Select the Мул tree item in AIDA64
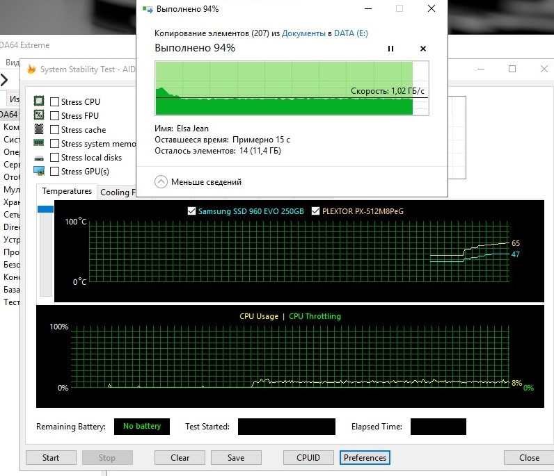This screenshot has width=554, height=476. pyautogui.click(x=11, y=190)
